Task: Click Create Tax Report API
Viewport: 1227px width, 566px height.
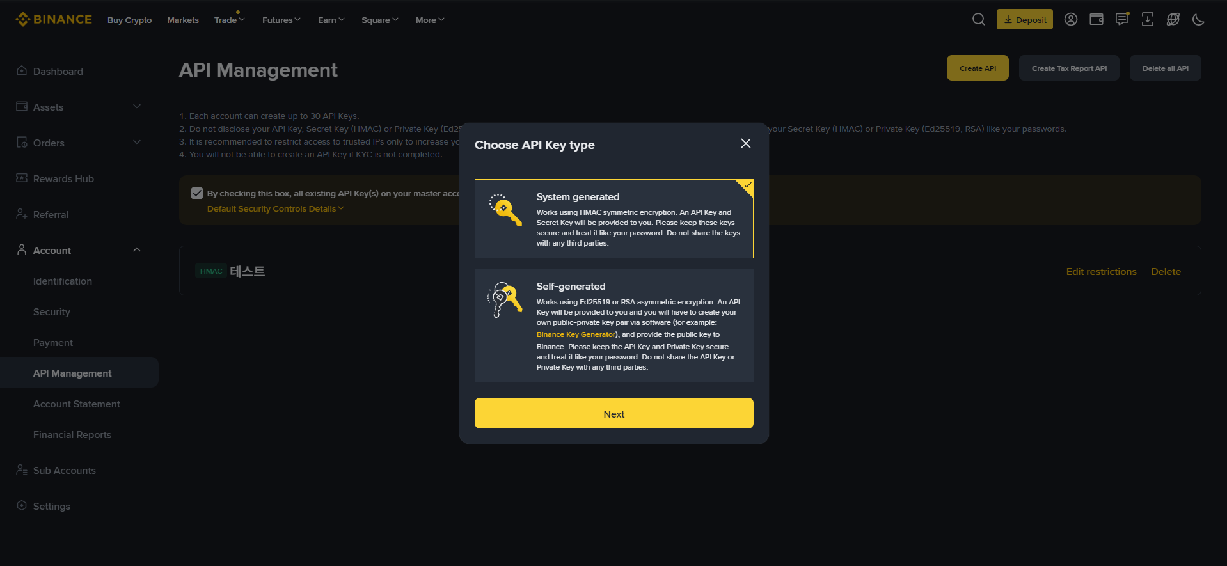Action: pos(1069,68)
